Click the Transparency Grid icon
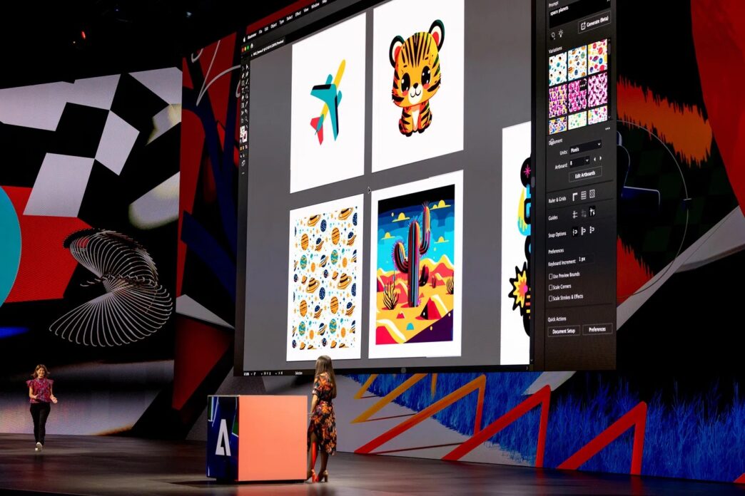Image resolution: width=745 pixels, height=496 pixels. [x=592, y=194]
